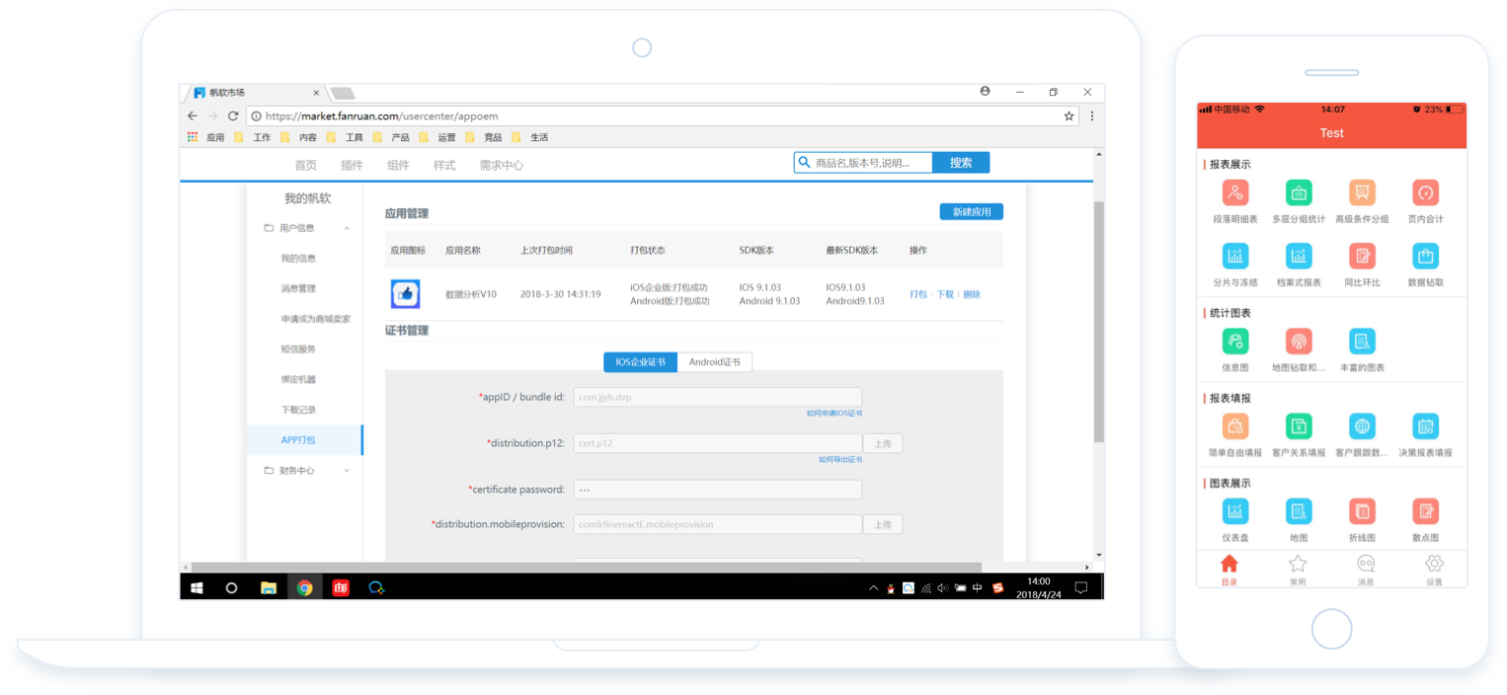Click the appID / bundle id field
This screenshot has width=1507, height=695.
click(x=717, y=397)
